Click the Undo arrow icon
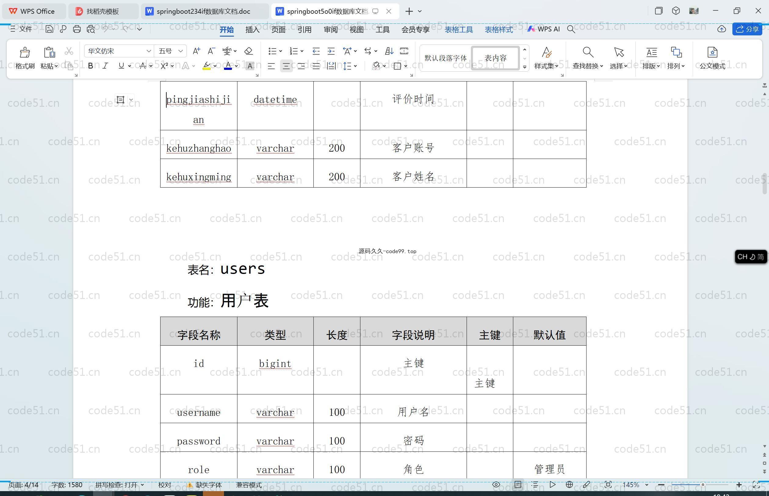Screen dimensions: 769x496 click(105, 29)
